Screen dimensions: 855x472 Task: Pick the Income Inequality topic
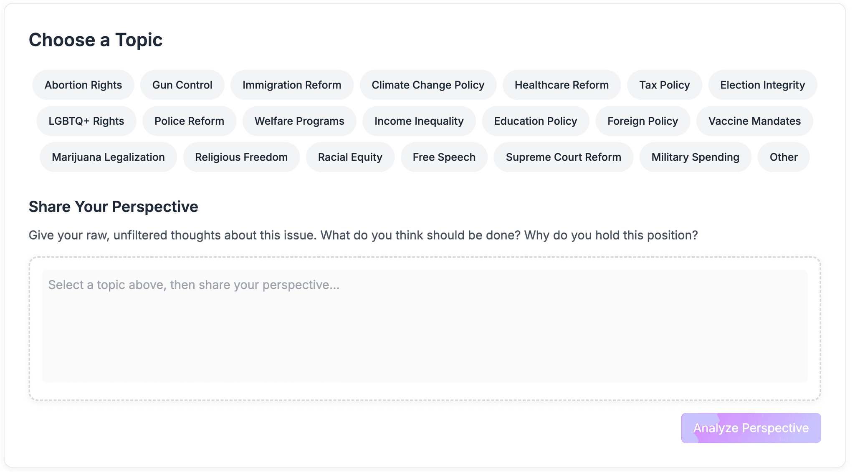[x=419, y=121]
